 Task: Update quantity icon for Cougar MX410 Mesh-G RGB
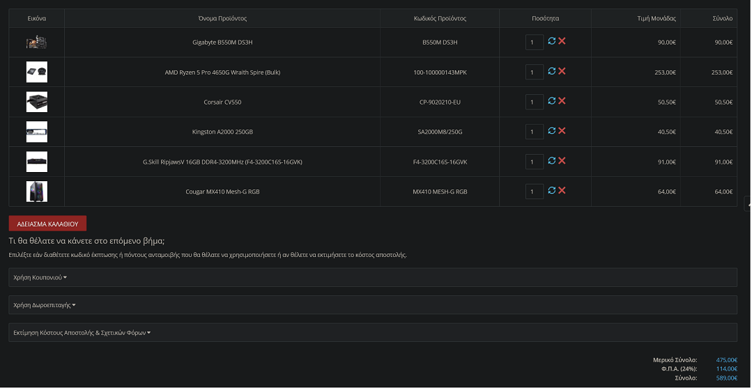[x=551, y=190]
